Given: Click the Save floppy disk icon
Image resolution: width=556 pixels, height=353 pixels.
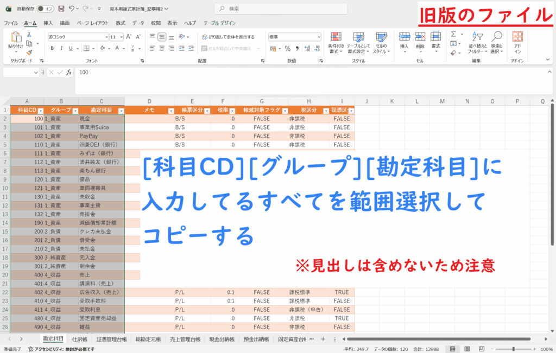Looking at the screenshot, I should click(x=61, y=9).
